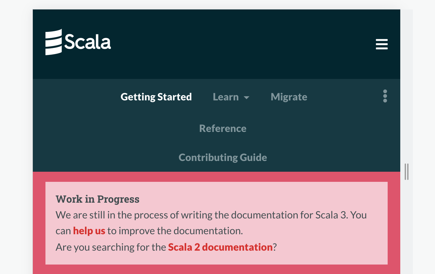This screenshot has height=274, width=435.
Task: Click the Scala stacked-bars logo icon
Action: (54, 42)
